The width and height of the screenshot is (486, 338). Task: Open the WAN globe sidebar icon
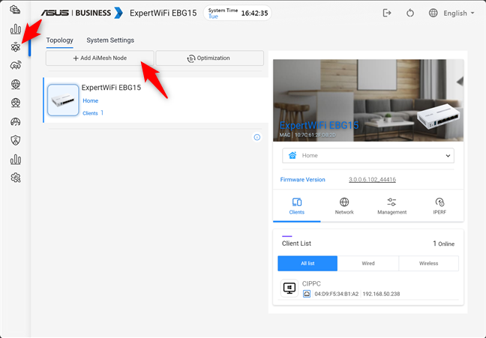click(x=16, y=84)
